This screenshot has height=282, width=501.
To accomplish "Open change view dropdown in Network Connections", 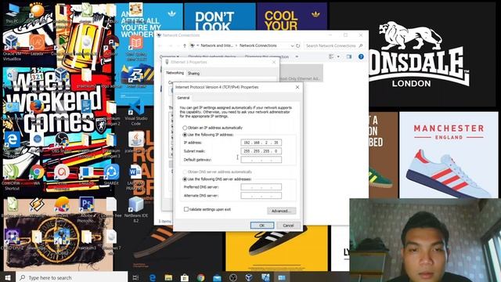I will [338, 56].
